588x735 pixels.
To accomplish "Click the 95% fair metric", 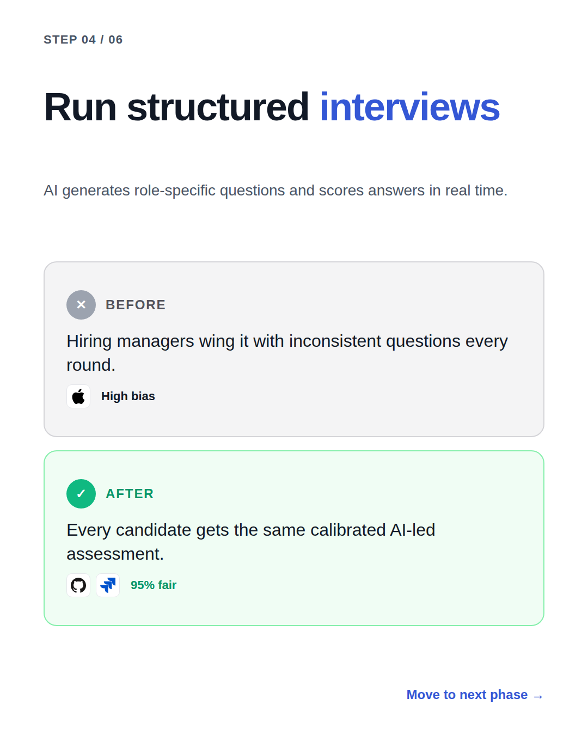I will (154, 585).
